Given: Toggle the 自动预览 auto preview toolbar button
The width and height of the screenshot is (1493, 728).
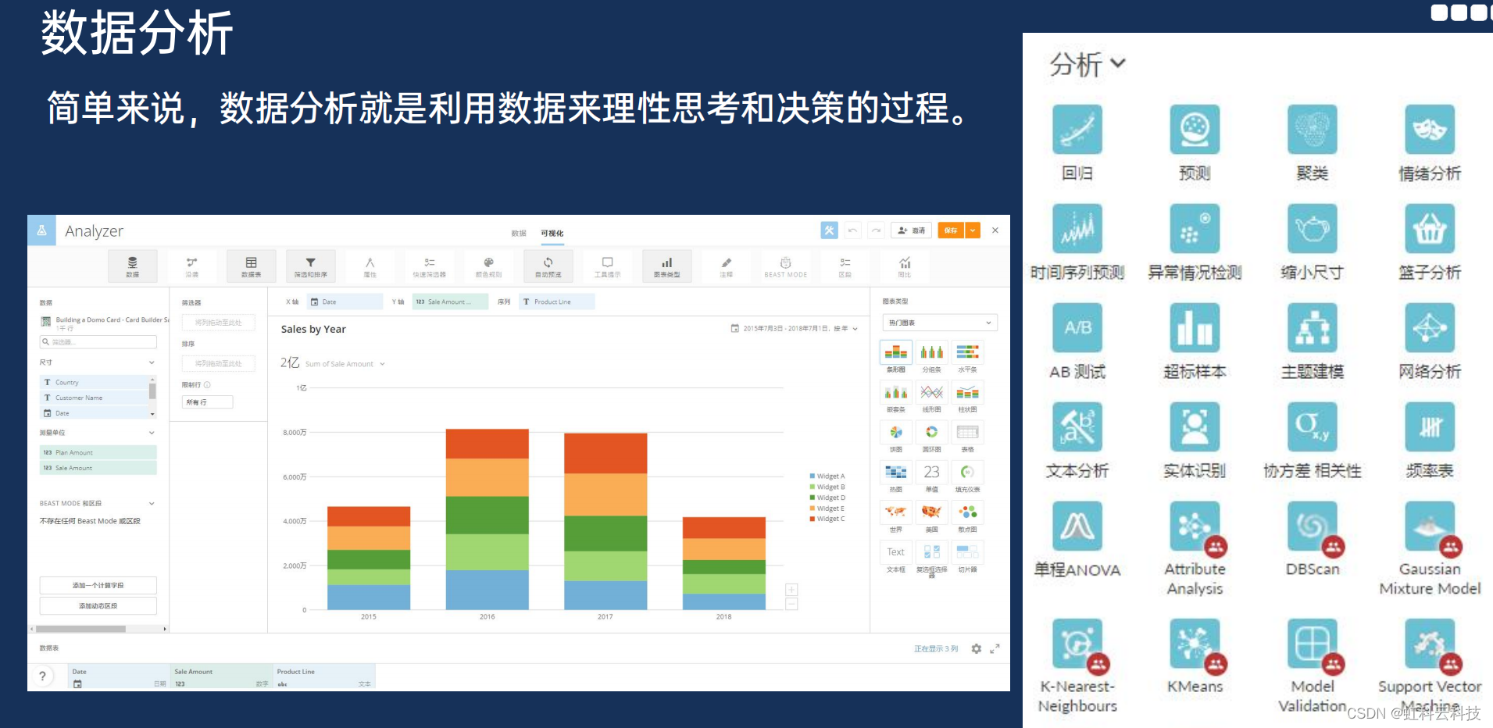Looking at the screenshot, I should pos(548,266).
